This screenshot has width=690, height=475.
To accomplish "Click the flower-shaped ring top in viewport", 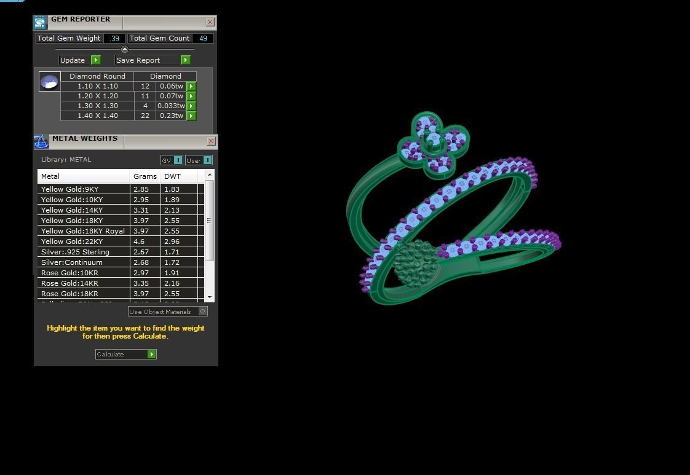I will coord(434,144).
